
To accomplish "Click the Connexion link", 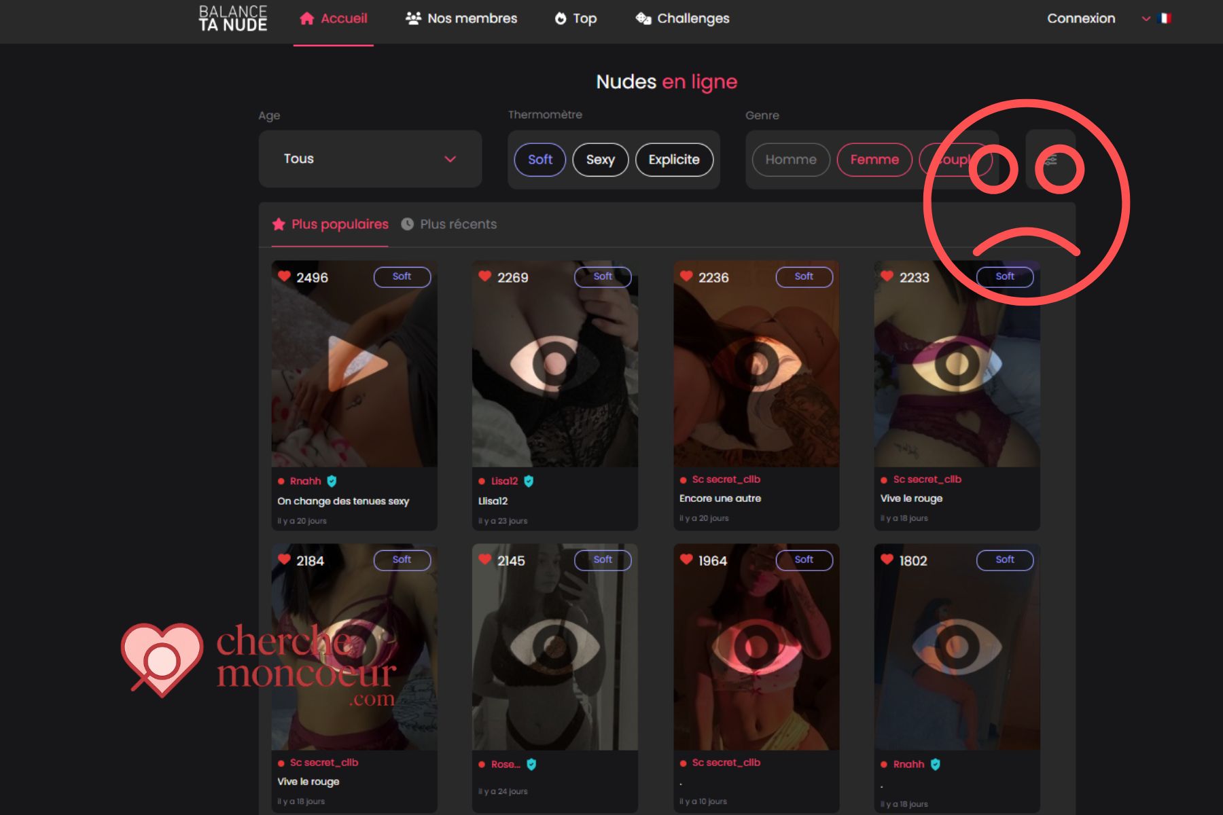I will pos(1080,18).
